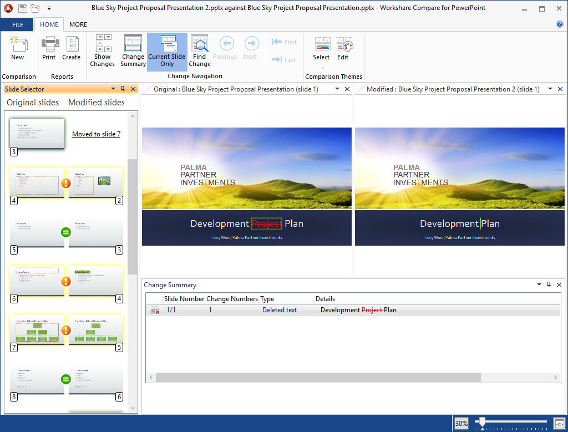Screen dimensions: 568x432
Task: Click changed indicator between slides 7 and 5
Action: [66, 330]
